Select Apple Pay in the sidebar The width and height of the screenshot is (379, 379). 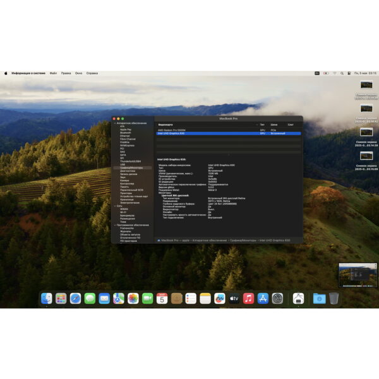[126, 129]
